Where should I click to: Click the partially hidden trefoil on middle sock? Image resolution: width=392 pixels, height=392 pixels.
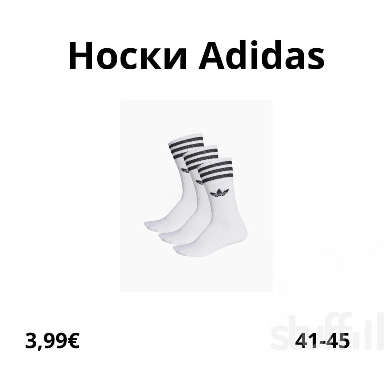pyautogui.click(x=199, y=183)
